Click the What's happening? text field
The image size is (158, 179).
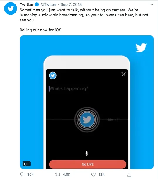pos(69,88)
